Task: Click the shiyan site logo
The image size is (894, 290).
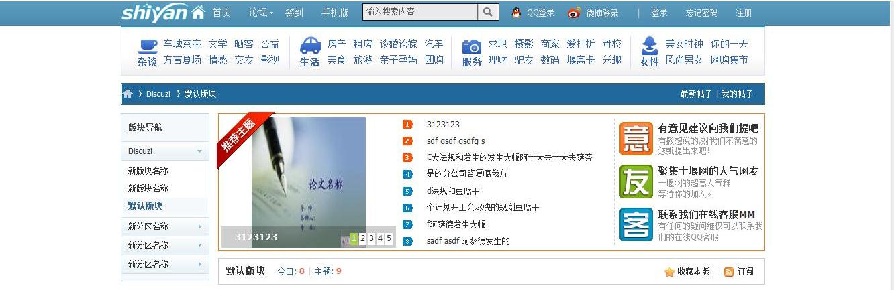Action: pyautogui.click(x=163, y=13)
